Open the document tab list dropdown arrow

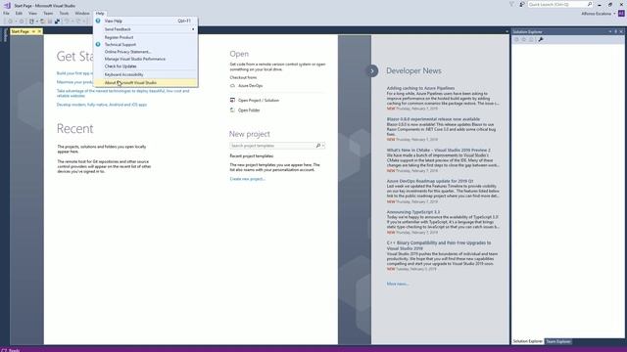click(x=507, y=31)
